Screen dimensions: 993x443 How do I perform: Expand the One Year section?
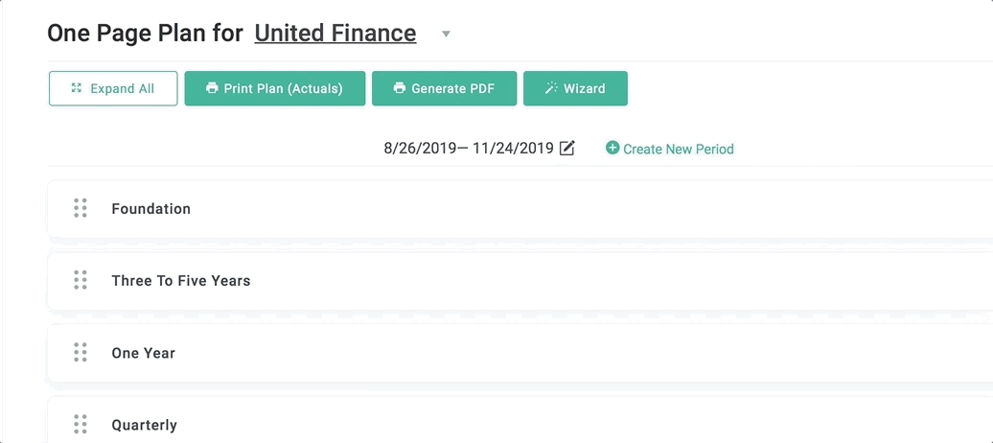pos(520,353)
